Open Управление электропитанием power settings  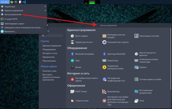113,67
